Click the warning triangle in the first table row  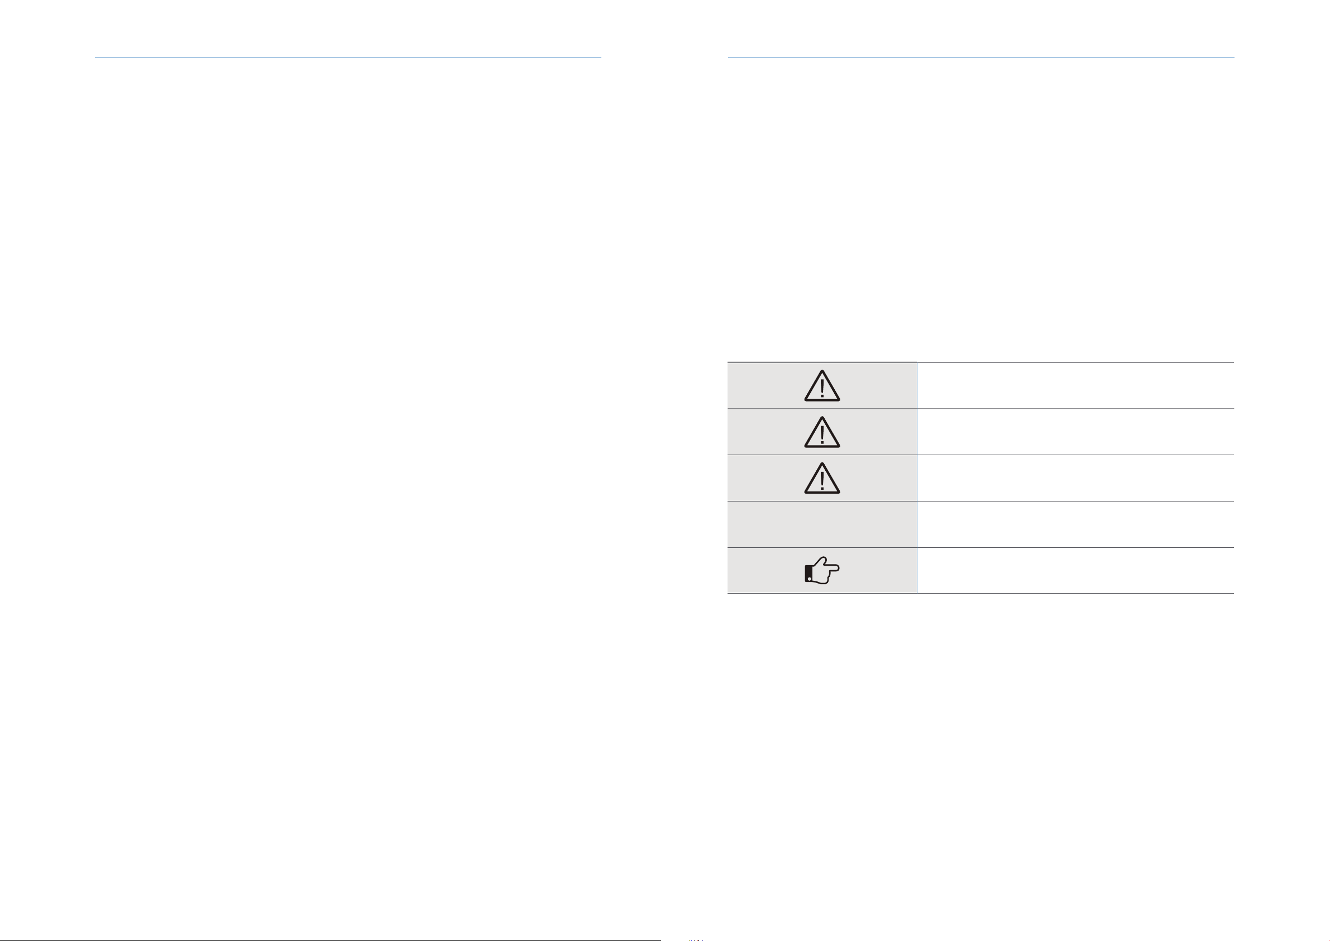click(821, 385)
